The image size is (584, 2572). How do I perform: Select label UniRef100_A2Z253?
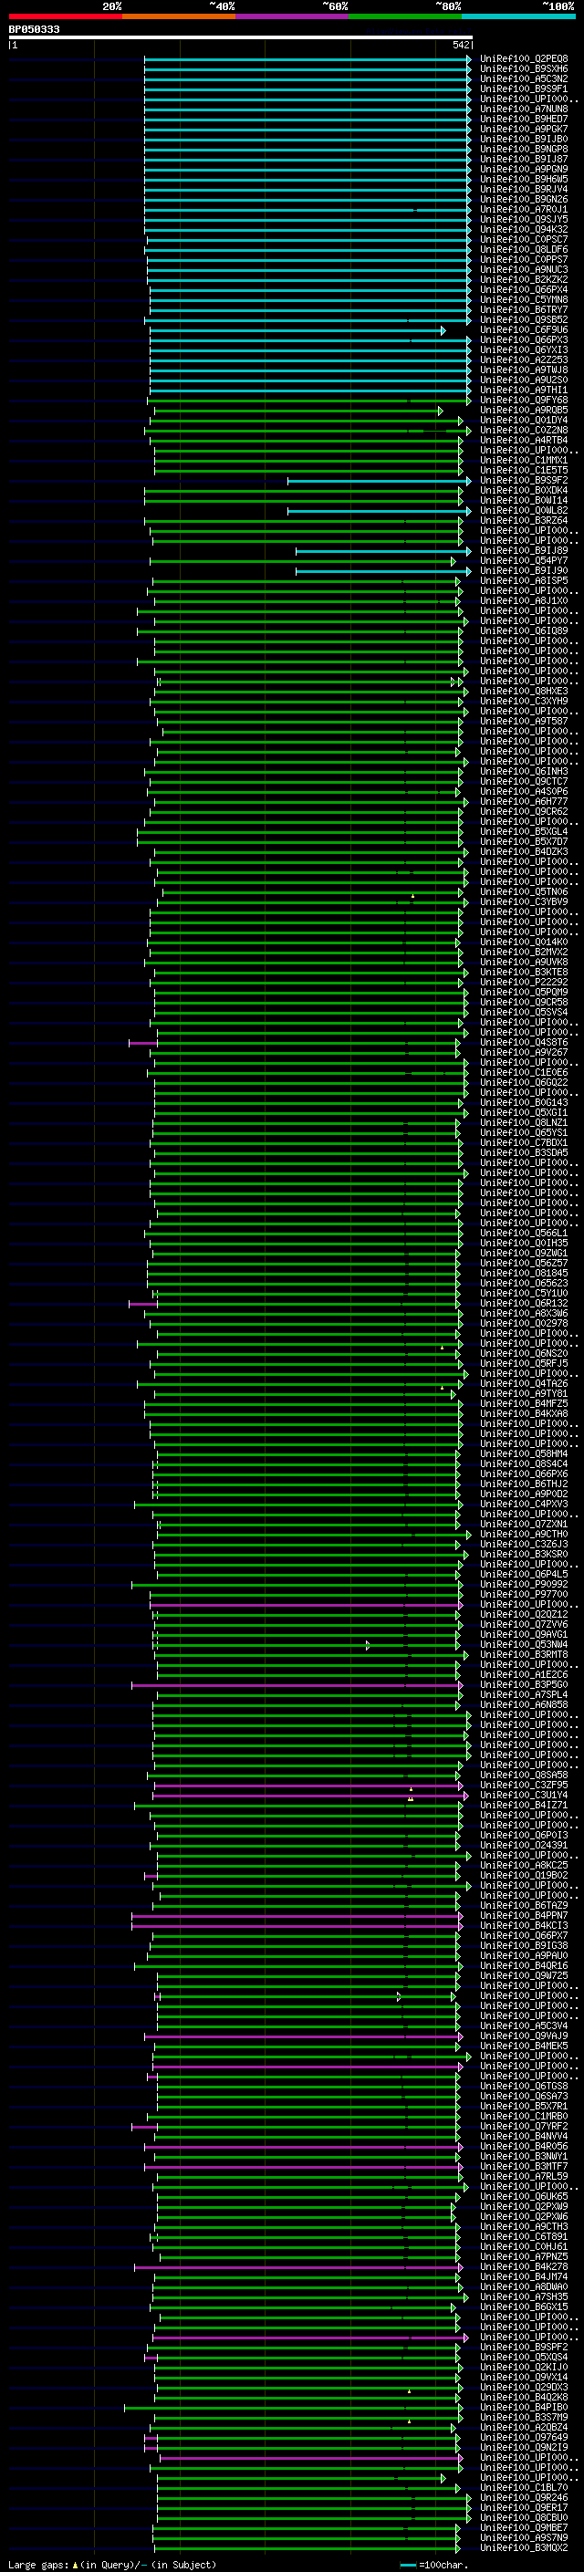[x=524, y=359]
